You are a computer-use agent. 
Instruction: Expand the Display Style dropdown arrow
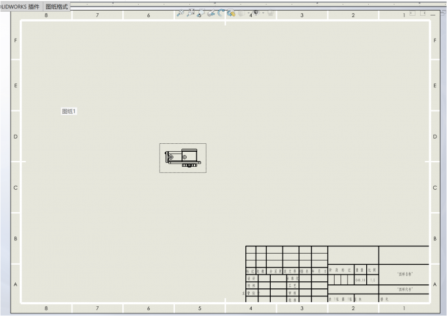pos(248,13)
